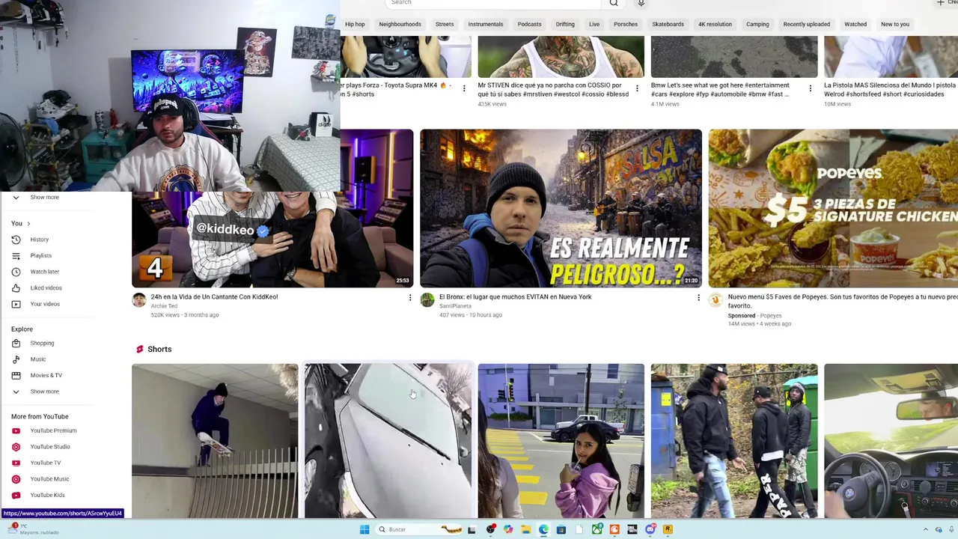Open 'El Bronx: el lugar que muchos EVITAN' title
The height and width of the screenshot is (539, 958).
pyautogui.click(x=515, y=297)
